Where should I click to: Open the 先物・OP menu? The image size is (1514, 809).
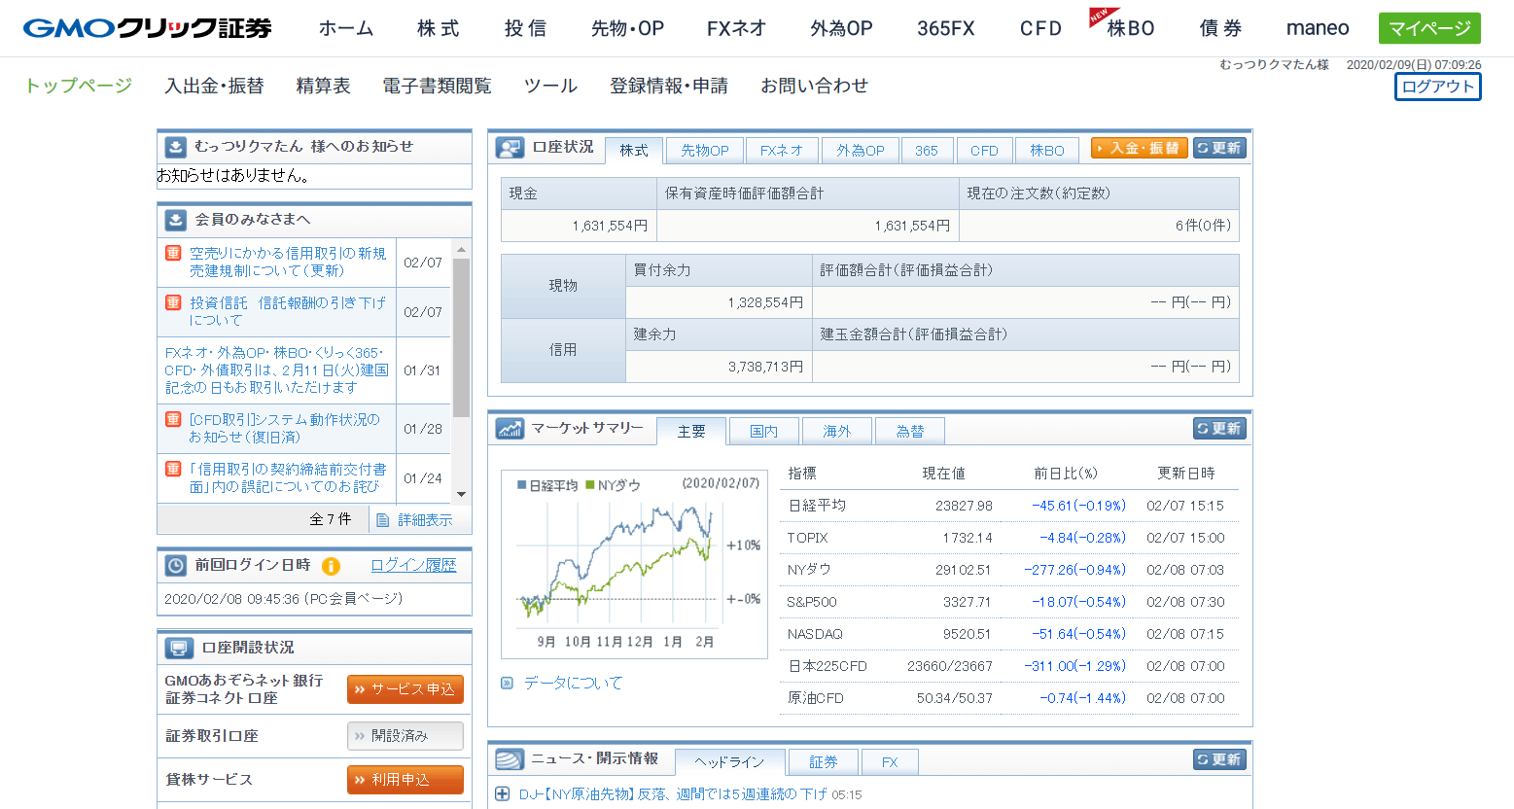627,28
